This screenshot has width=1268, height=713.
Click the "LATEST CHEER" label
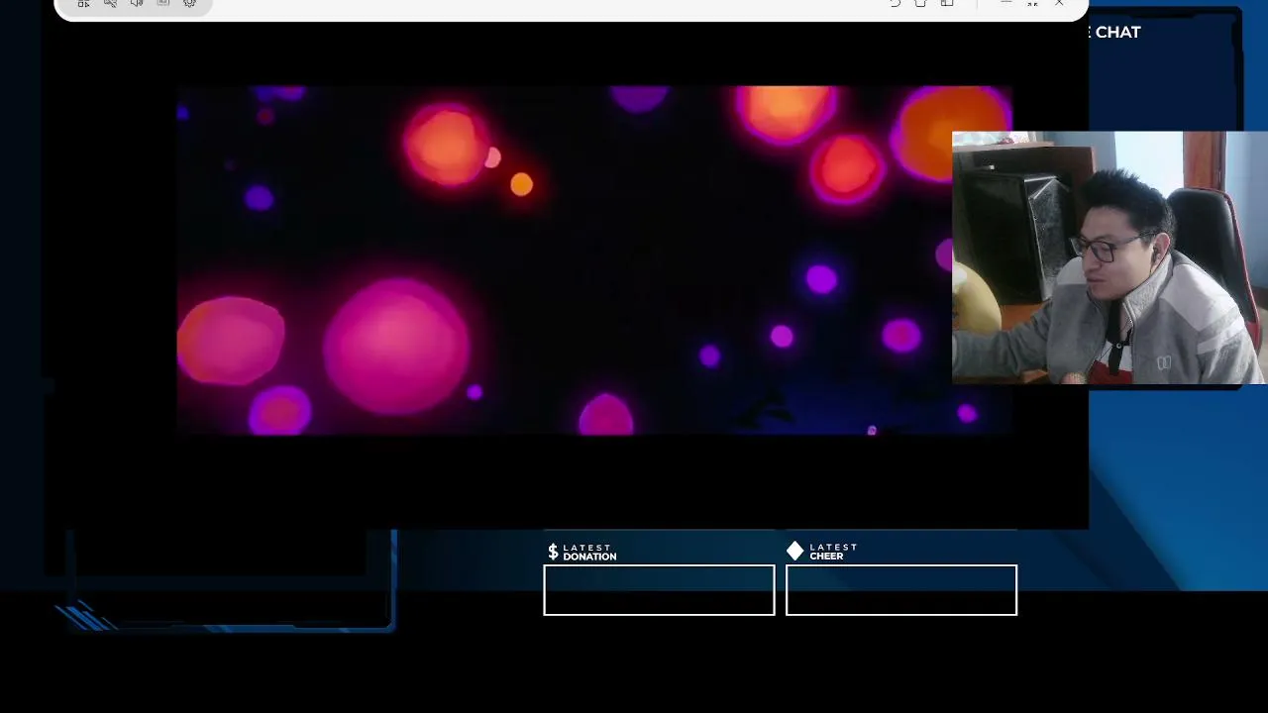click(833, 552)
